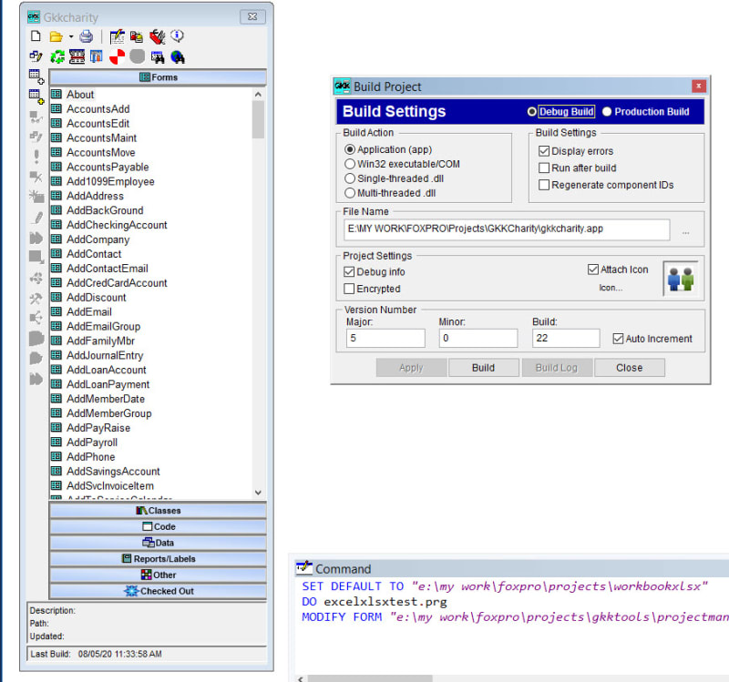The height and width of the screenshot is (682, 729).
Task: Click the green recycle arrows refresh icon
Action: pyautogui.click(x=57, y=56)
